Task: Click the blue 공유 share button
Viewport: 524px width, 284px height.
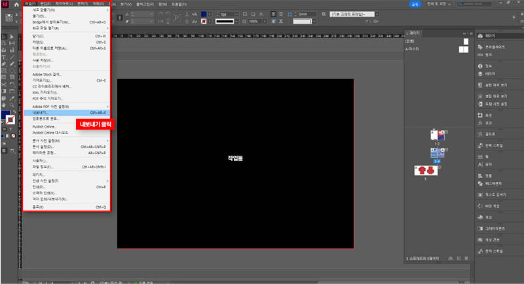Action: click(x=415, y=4)
